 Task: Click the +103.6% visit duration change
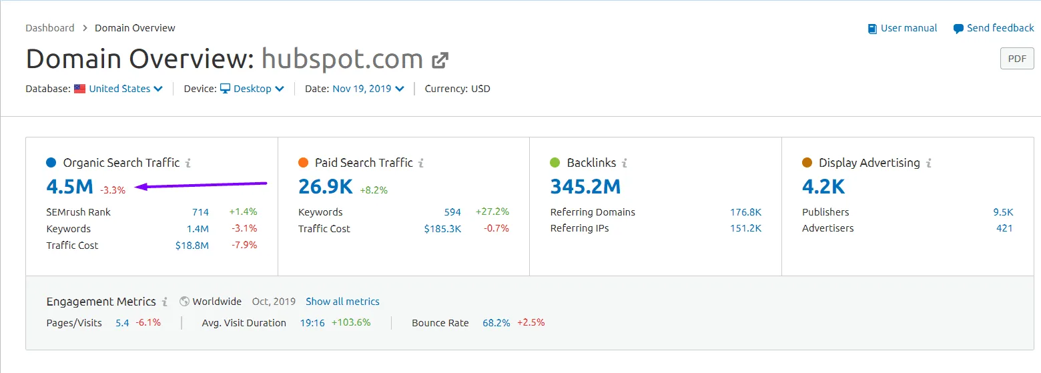coord(351,323)
